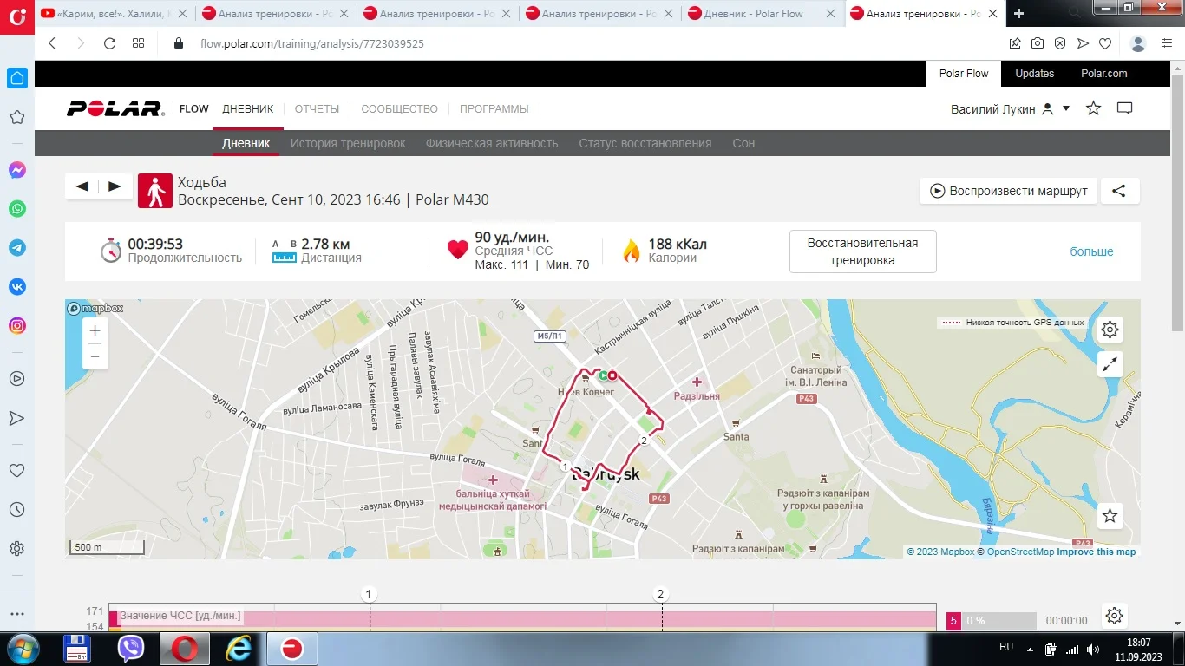Switch to Updates top tab
1185x666 pixels.
tap(1035, 74)
